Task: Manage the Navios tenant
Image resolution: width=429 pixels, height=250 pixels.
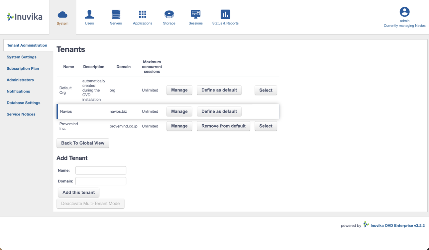Action: point(179,111)
